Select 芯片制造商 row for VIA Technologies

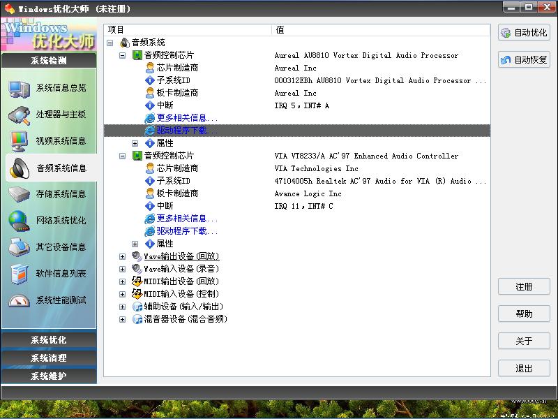coord(297,168)
